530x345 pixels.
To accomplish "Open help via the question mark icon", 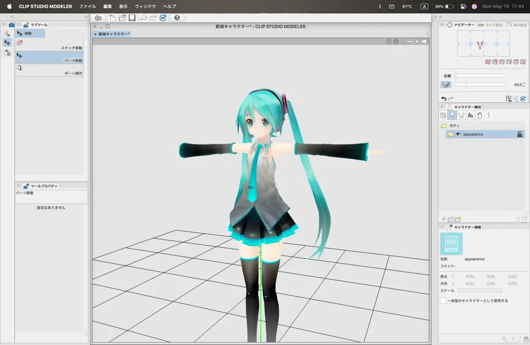I will coord(177,18).
